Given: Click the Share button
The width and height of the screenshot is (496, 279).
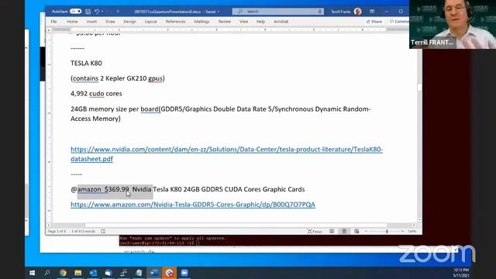Looking at the screenshot, I should [374, 22].
